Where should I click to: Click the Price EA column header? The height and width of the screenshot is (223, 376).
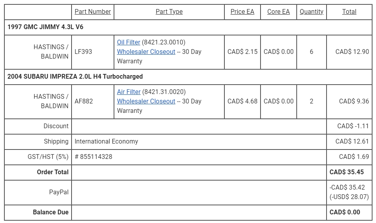(x=242, y=11)
